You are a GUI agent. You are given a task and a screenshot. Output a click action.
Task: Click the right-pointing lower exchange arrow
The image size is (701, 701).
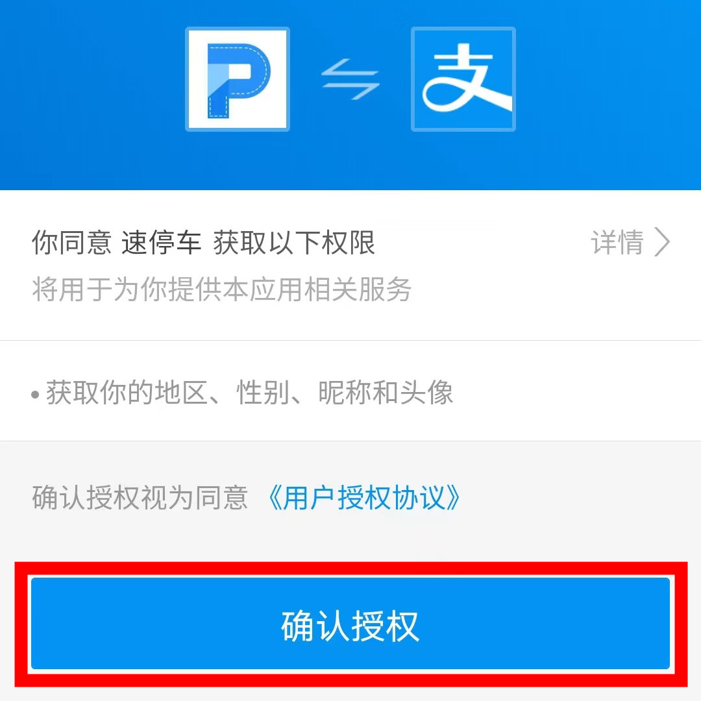[350, 91]
